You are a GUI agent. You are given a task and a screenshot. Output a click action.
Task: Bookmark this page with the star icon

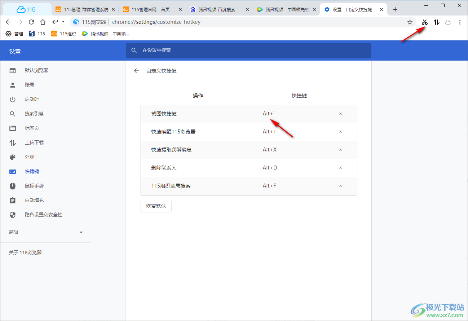coord(410,22)
